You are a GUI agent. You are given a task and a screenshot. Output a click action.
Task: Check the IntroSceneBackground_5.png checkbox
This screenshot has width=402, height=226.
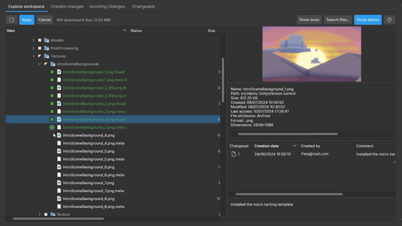coord(52,151)
